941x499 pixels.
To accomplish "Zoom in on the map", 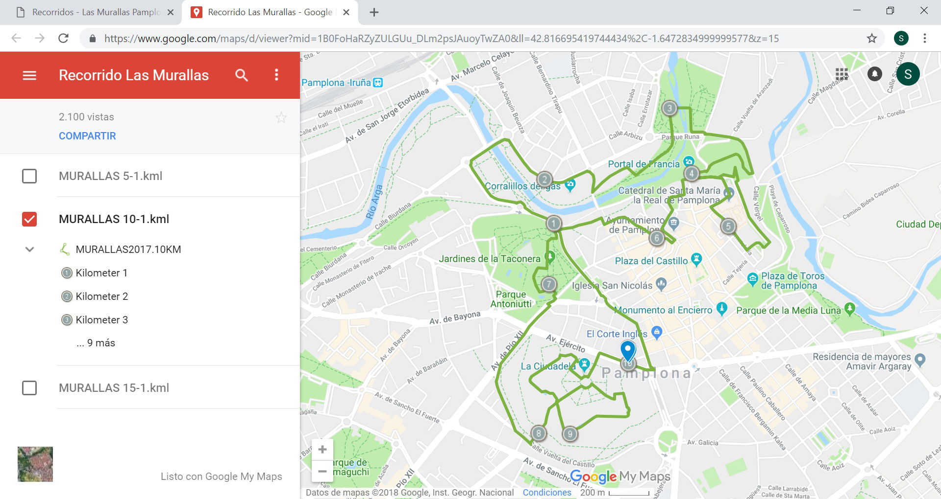I will pyautogui.click(x=322, y=450).
